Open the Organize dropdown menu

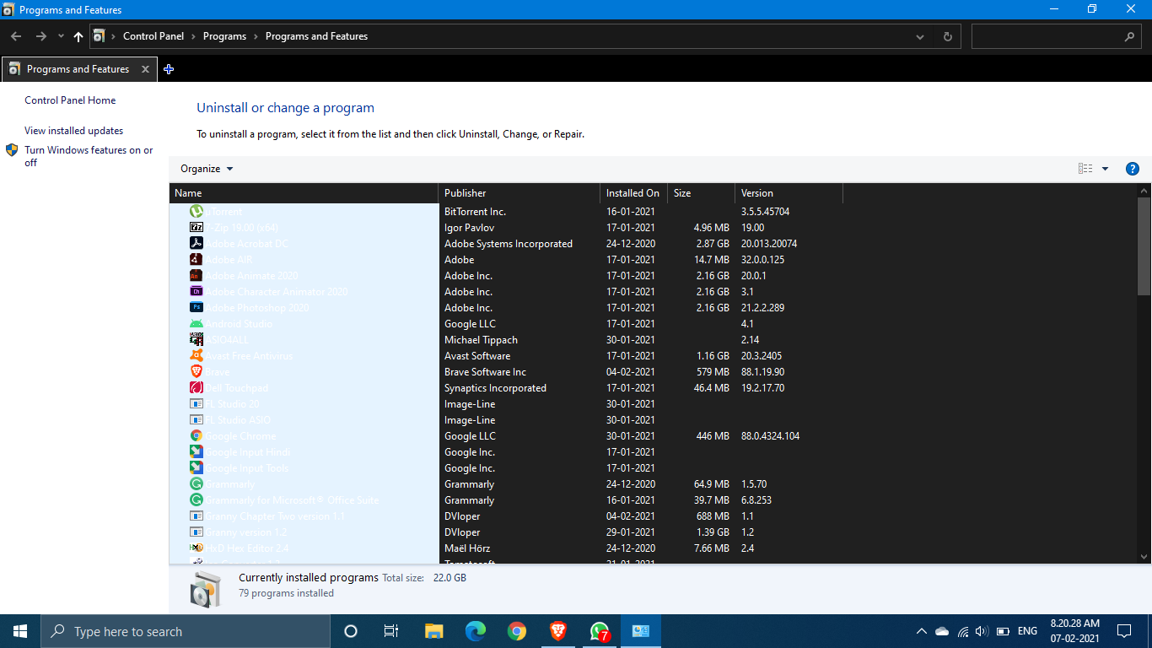coord(207,169)
